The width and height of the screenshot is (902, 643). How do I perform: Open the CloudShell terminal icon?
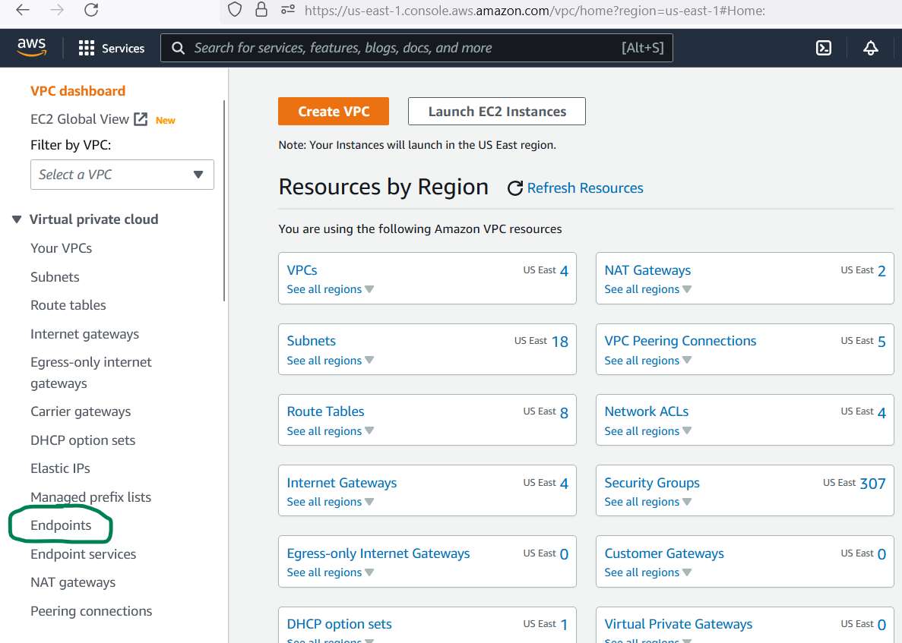(x=824, y=49)
